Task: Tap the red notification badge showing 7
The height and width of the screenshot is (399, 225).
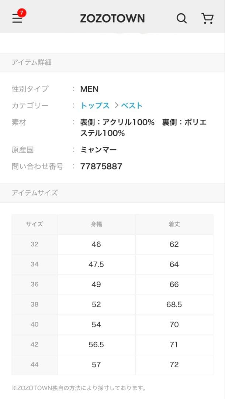Action: point(22,13)
